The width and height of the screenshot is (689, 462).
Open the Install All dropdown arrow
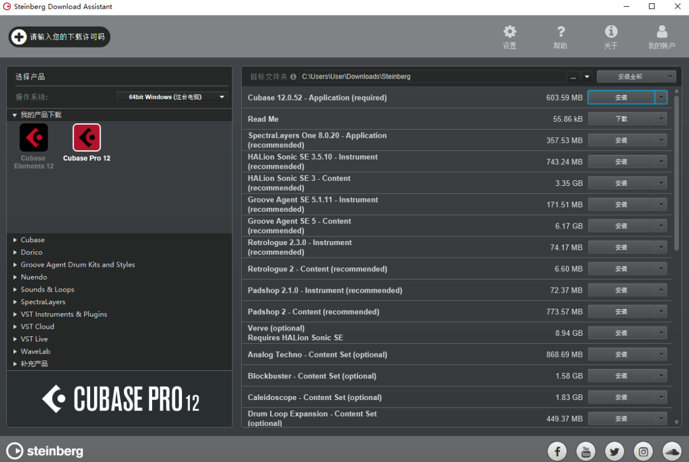(x=670, y=76)
